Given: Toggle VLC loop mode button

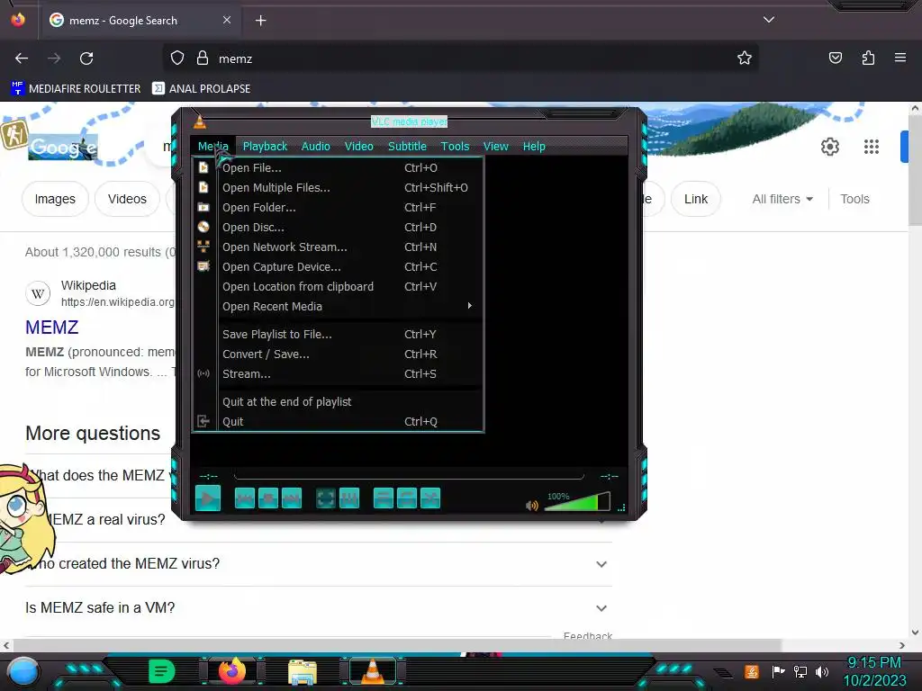Looking at the screenshot, I should [x=407, y=498].
